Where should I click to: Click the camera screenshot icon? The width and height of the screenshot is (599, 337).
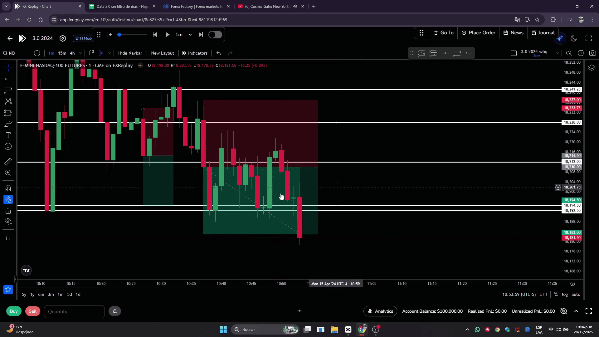point(592,53)
